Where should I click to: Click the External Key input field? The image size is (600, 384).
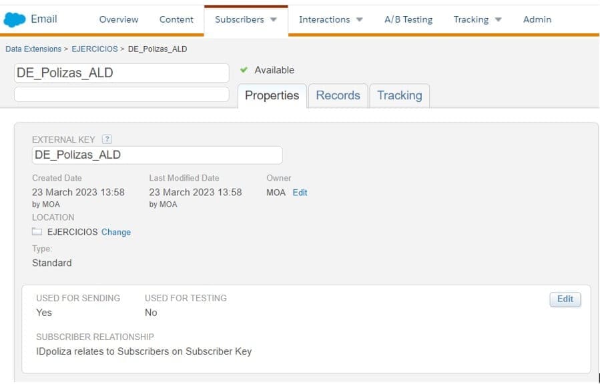pos(157,155)
